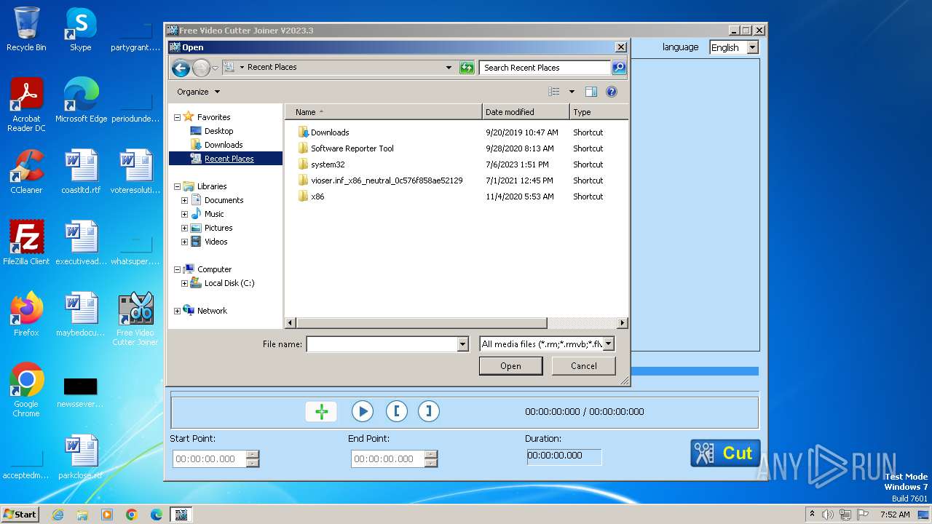
Task: Open Firefox desktop shortcut
Action: [26, 315]
